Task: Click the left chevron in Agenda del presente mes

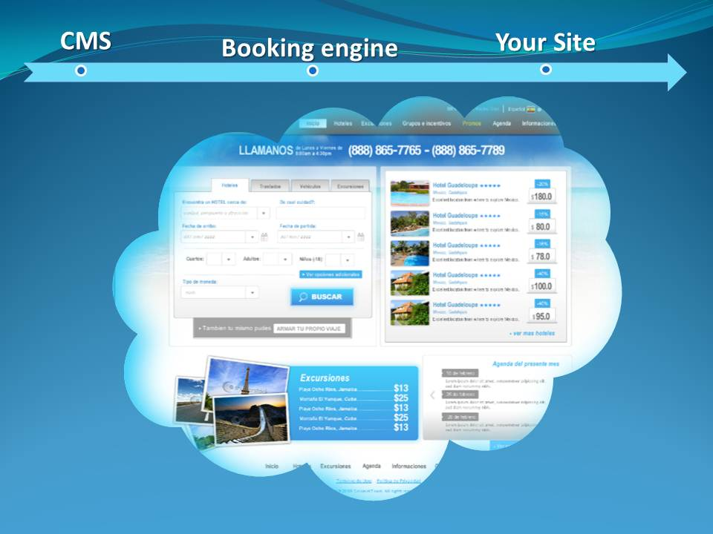Action: (x=433, y=395)
